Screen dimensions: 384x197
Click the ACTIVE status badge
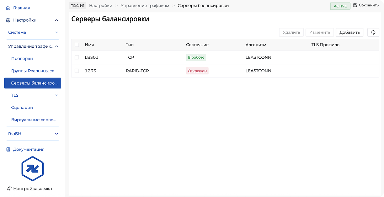340,6
